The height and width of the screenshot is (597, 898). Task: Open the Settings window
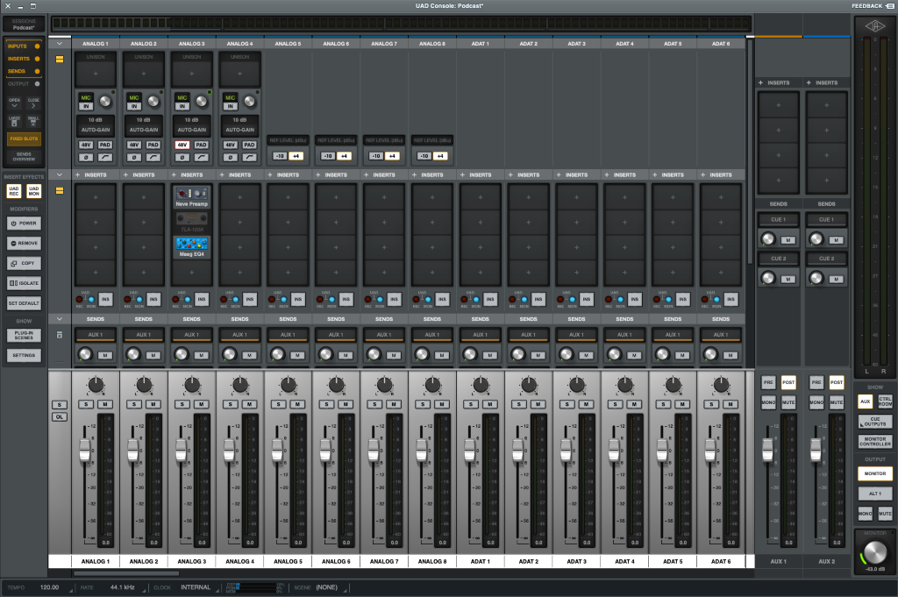tap(24, 355)
